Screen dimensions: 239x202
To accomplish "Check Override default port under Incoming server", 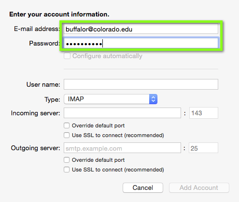I will (x=67, y=125).
